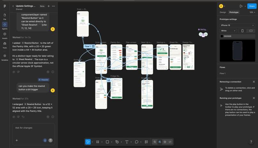Screen dimensions: 258x148
Task: Set prototype device to landscape orientation
Action: coord(251,31)
